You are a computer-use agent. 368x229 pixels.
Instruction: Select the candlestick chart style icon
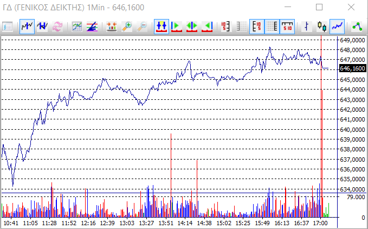click(322, 27)
